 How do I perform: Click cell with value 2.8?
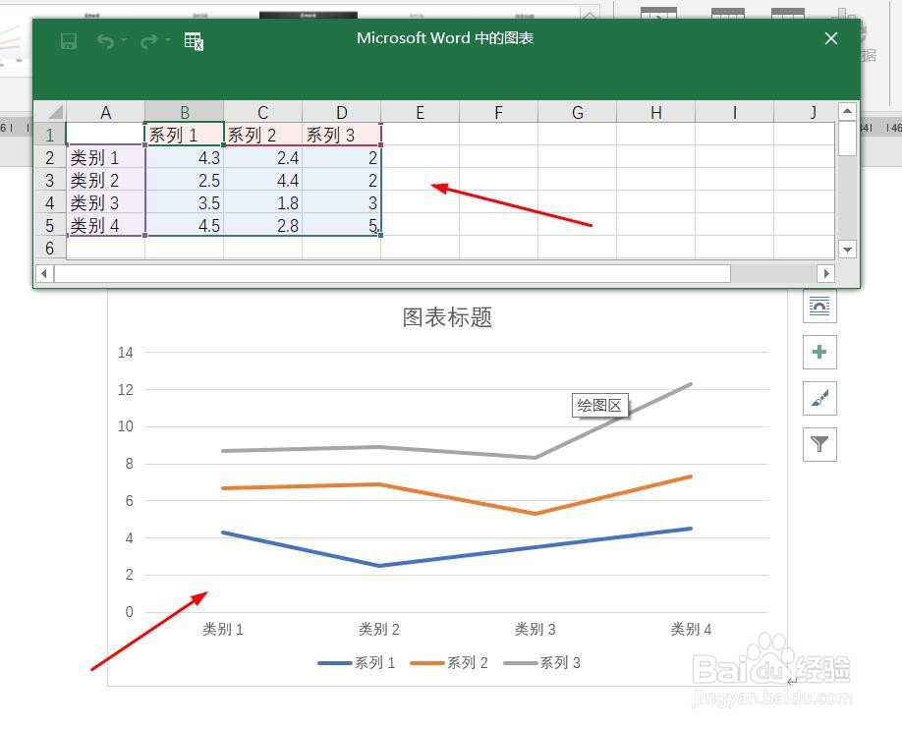point(263,225)
